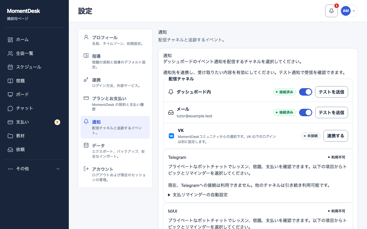Viewport: 367px width, 229px height.
Task: Open the データ settings tab
Action: [x=115, y=151]
